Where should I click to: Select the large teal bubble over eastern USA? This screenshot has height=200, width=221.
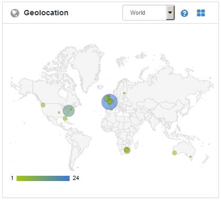pos(69,111)
